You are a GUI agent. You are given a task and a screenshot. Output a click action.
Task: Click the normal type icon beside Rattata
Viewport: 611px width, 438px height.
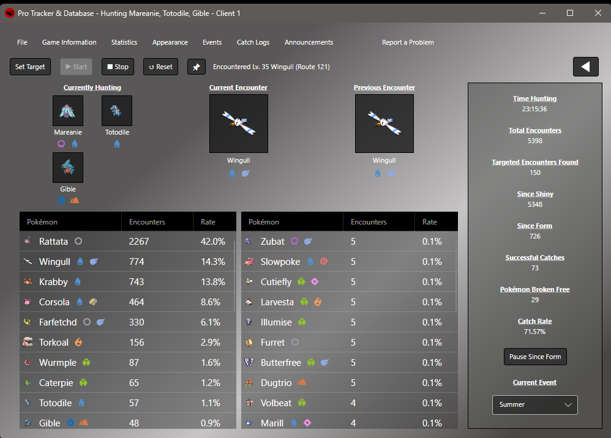[x=78, y=241]
